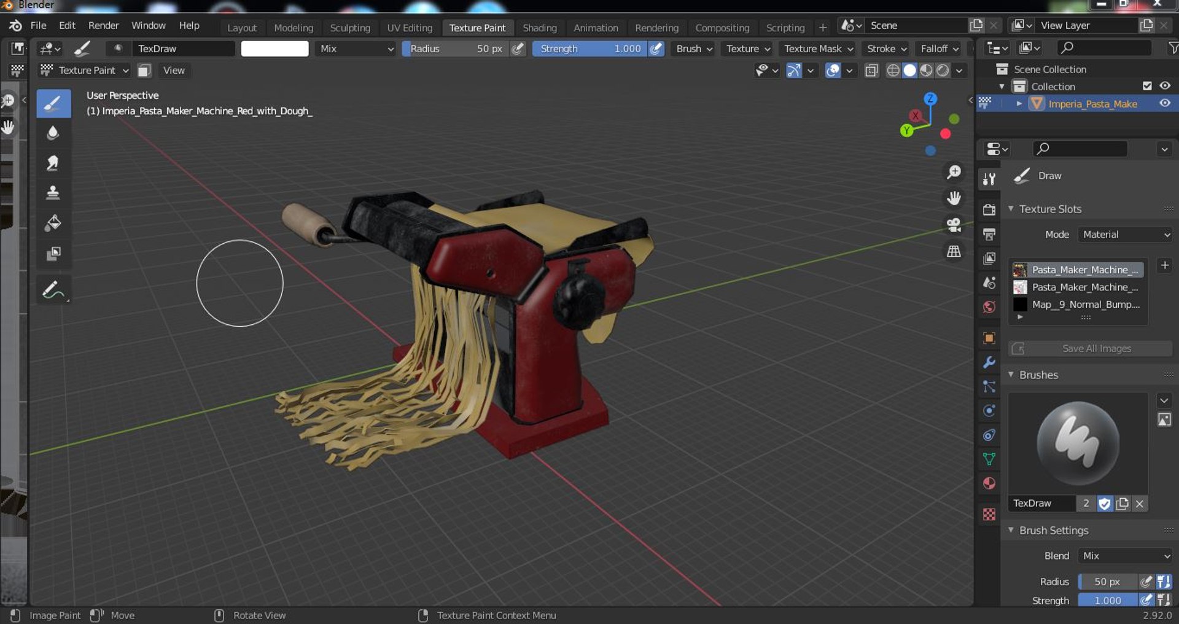Toggle pressure sensitivity for header Radius
This screenshot has height=624, width=1179.
tap(518, 49)
